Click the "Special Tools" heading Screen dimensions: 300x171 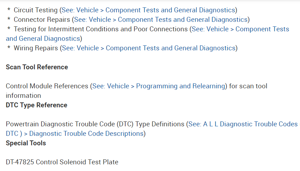(x=26, y=143)
